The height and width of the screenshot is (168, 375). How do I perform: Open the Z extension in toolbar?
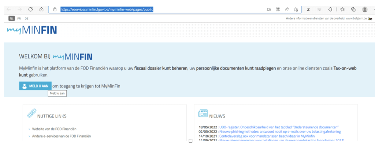[x=308, y=10]
